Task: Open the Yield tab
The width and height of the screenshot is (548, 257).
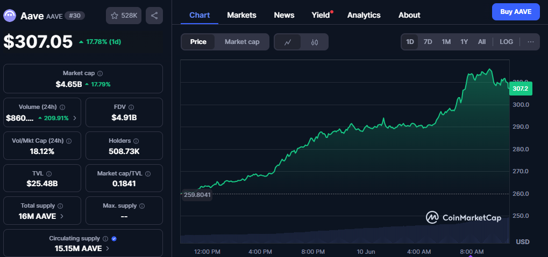Action: click(x=321, y=16)
